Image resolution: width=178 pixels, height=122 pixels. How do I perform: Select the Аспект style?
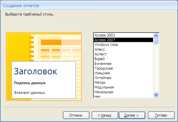tap(123, 54)
